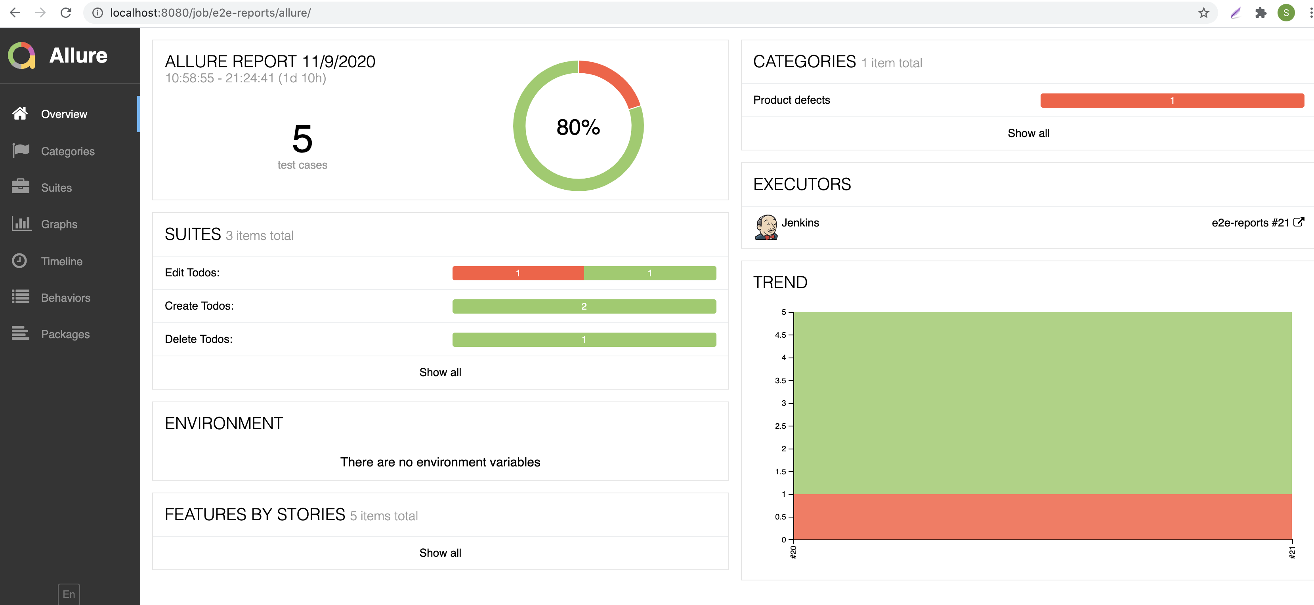Open Graphs using the bar chart icon
The width and height of the screenshot is (1314, 605).
(21, 223)
